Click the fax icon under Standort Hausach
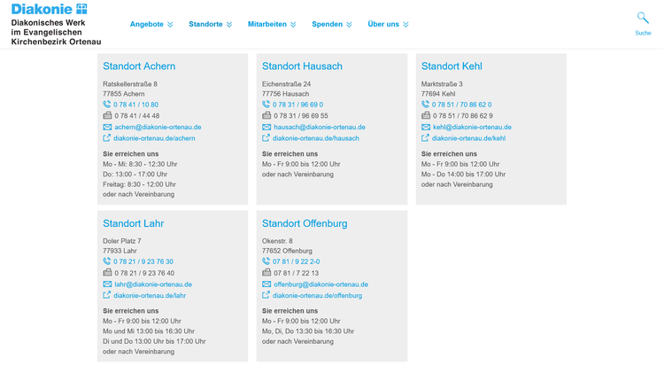Image resolution: width=664 pixels, height=366 pixels. 266,115
